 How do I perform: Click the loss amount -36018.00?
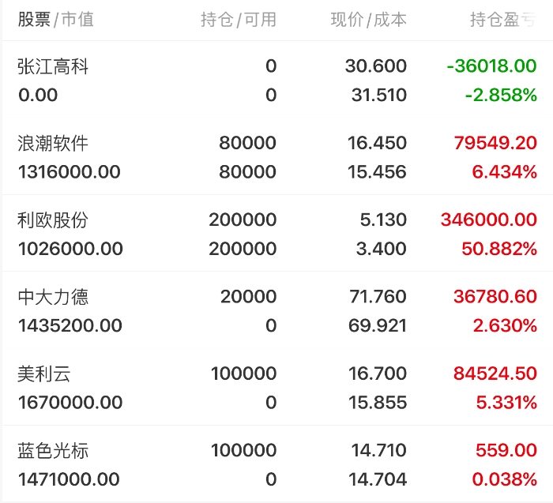(491, 66)
